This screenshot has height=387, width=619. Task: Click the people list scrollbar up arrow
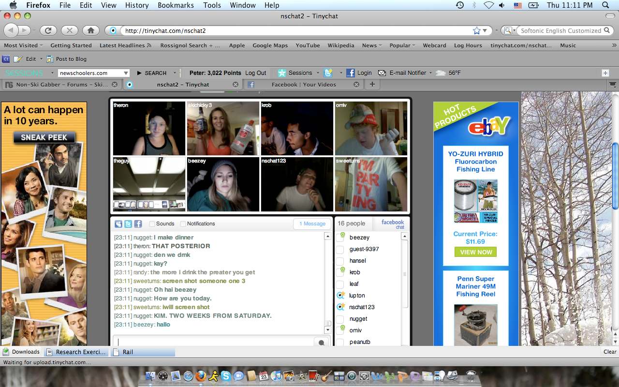[405, 237]
